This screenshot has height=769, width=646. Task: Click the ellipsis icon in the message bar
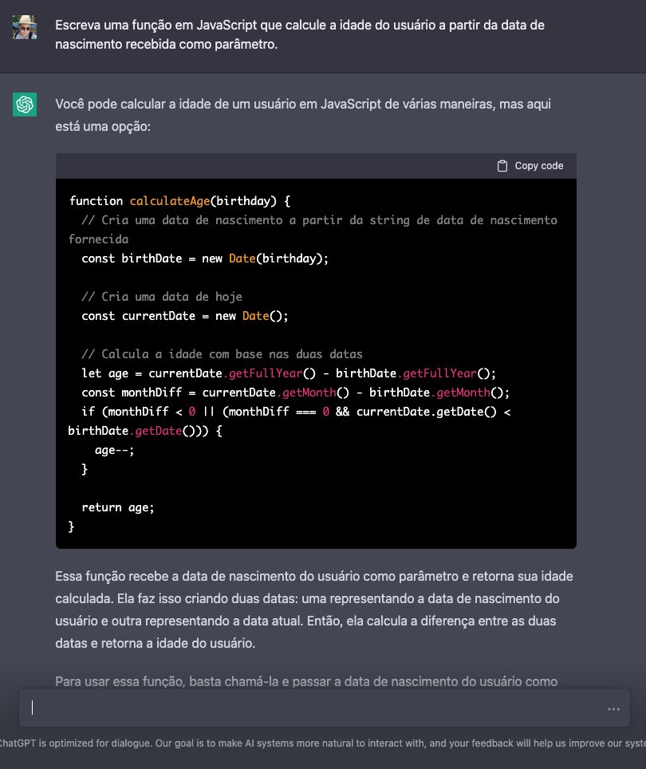(x=613, y=708)
